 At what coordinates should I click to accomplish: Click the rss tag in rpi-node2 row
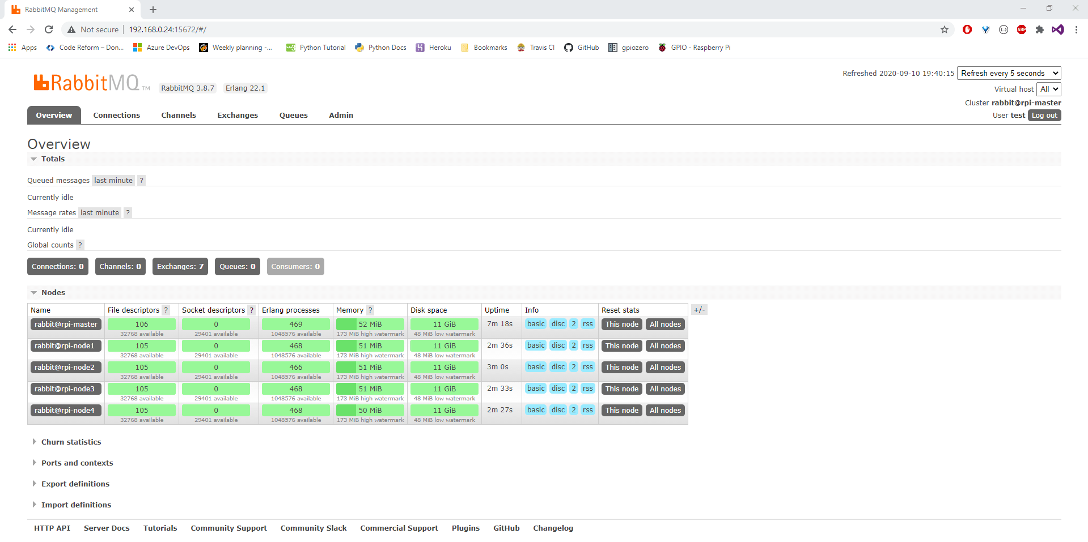tap(588, 367)
